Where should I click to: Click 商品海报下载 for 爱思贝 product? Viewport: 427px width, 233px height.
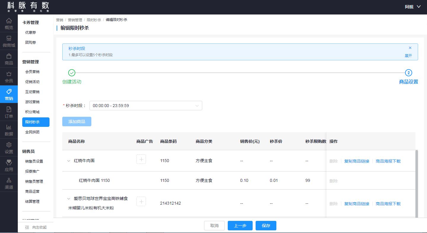click(x=388, y=204)
